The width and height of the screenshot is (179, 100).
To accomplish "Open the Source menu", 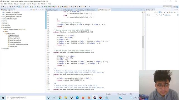I will [x=16, y=4].
